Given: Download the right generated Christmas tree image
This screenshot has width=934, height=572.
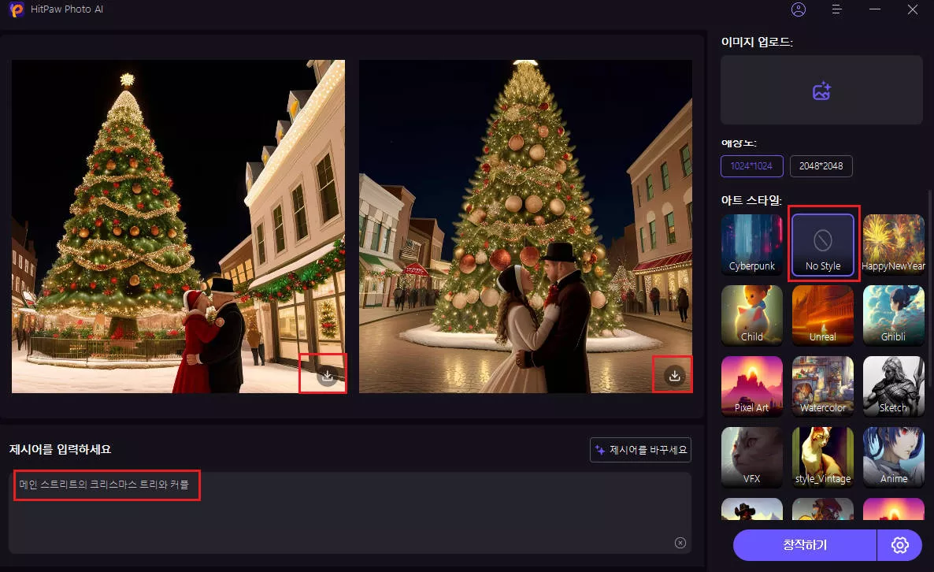Looking at the screenshot, I should coord(674,376).
